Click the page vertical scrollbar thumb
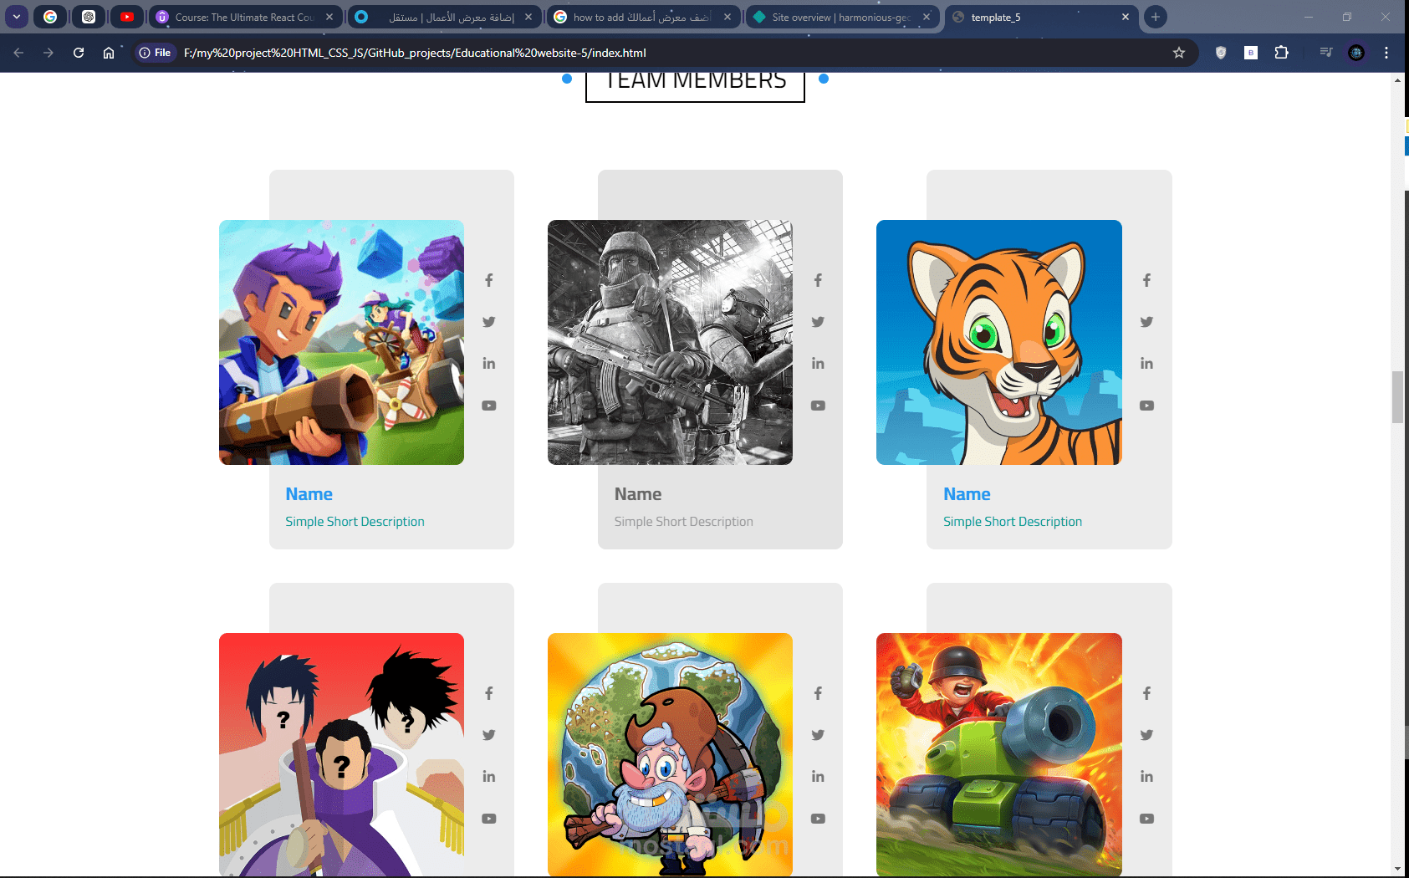1409x878 pixels. (1397, 397)
